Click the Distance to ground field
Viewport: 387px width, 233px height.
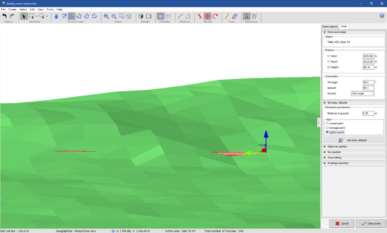click(368, 113)
